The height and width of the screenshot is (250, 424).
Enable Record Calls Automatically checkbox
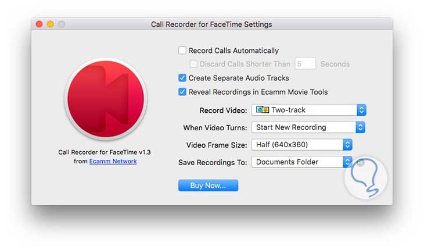click(x=182, y=51)
